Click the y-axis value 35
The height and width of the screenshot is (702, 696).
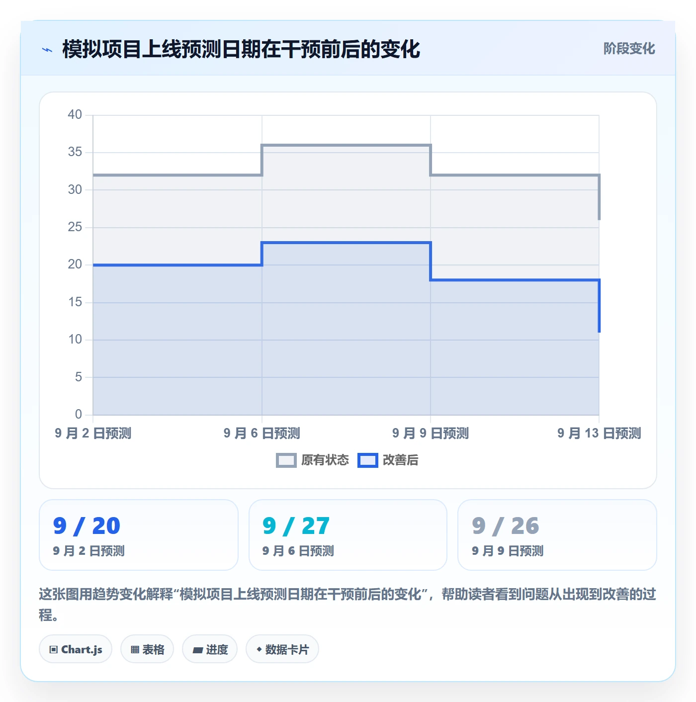pyautogui.click(x=75, y=152)
